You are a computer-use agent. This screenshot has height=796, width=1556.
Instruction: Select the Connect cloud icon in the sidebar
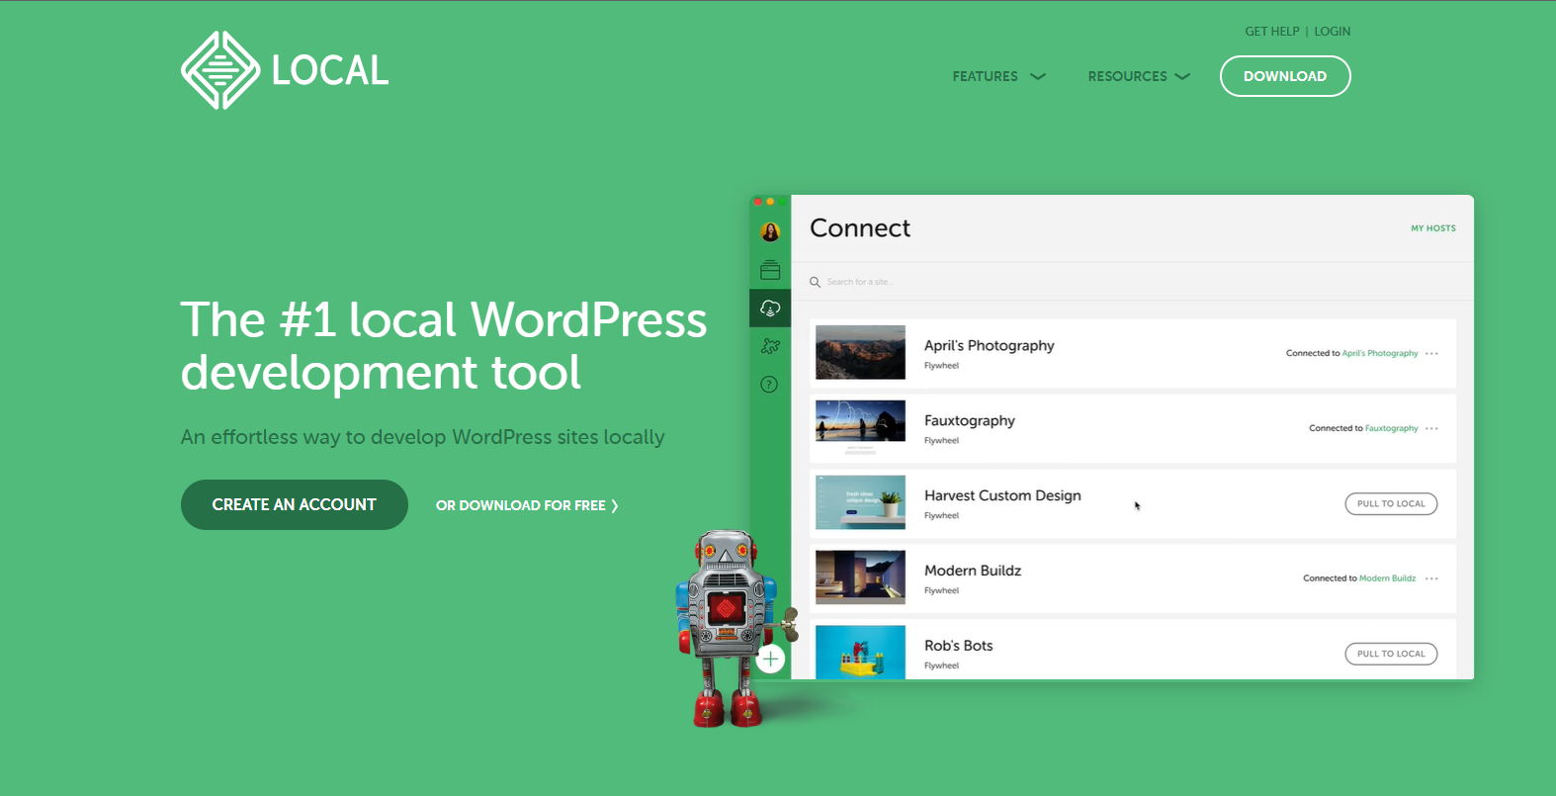tap(770, 309)
